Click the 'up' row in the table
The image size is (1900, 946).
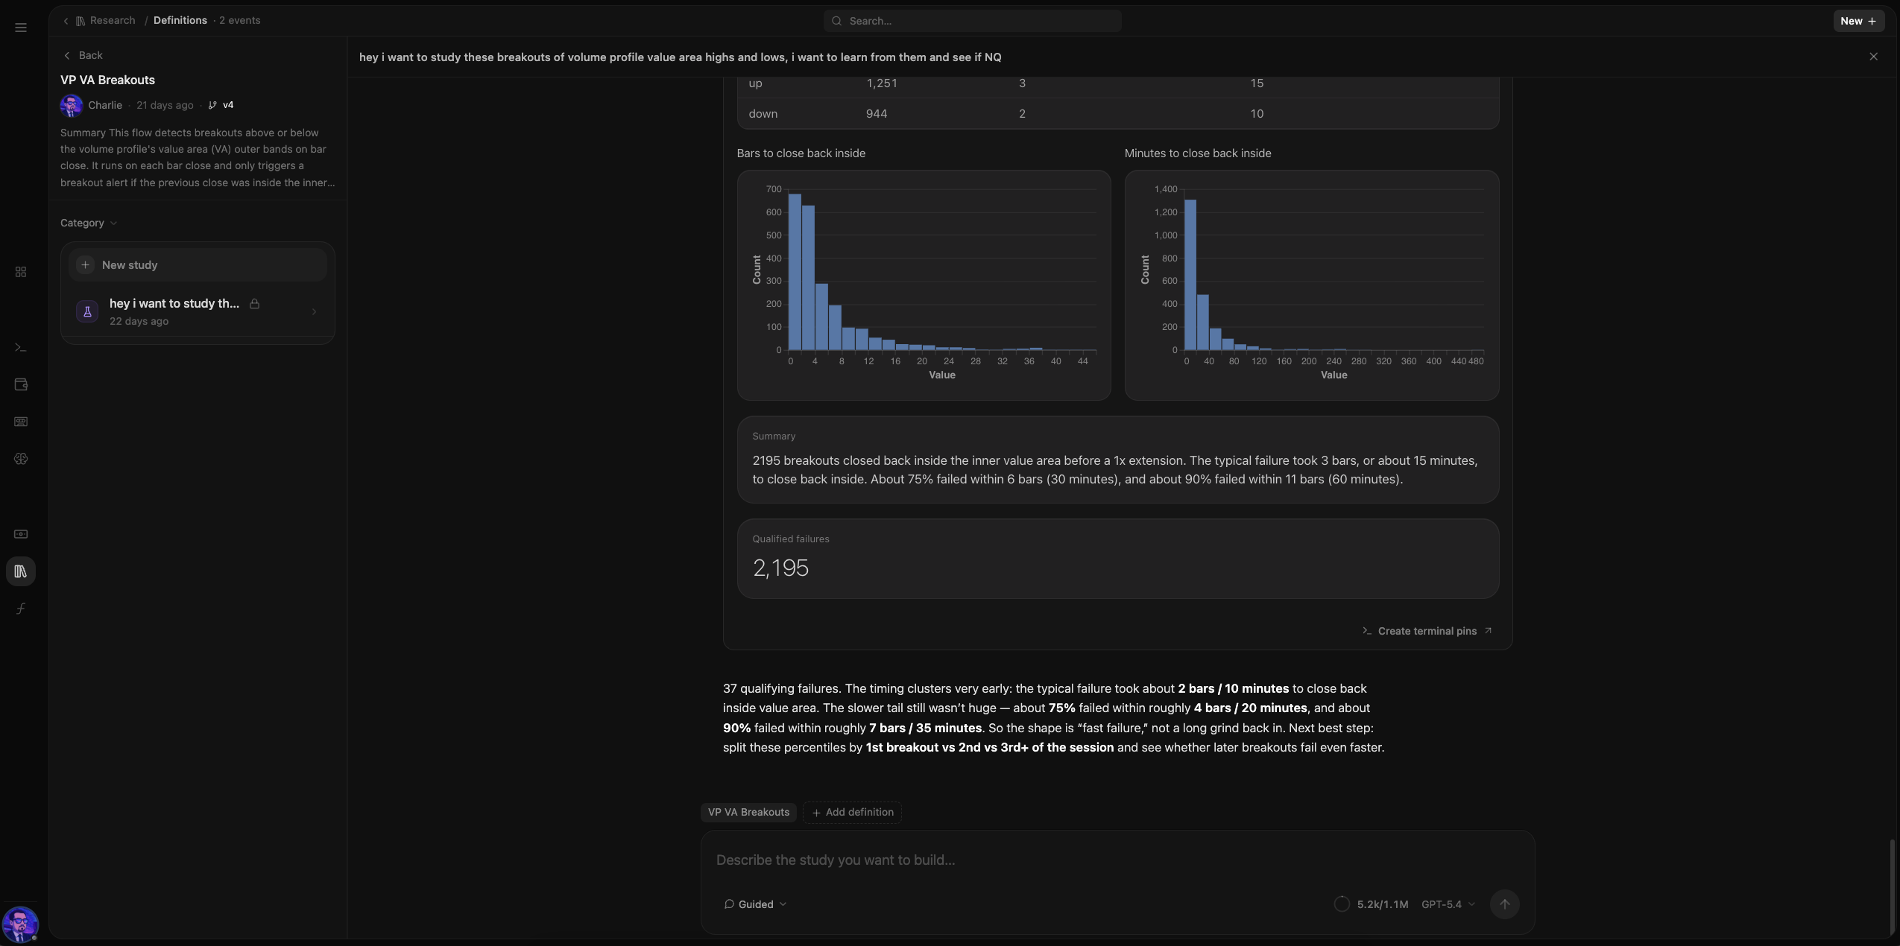[1118, 83]
